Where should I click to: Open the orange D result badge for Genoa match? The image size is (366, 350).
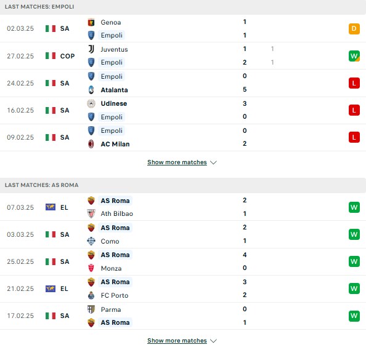pyautogui.click(x=354, y=29)
